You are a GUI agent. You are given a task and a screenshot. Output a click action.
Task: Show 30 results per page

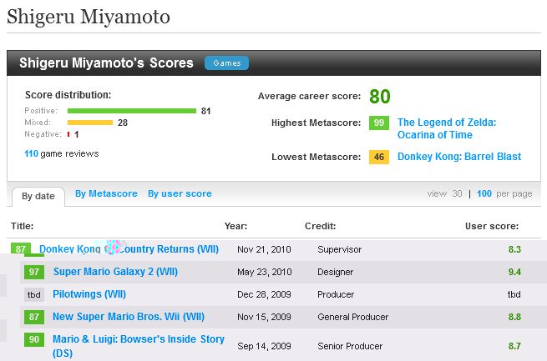point(457,193)
